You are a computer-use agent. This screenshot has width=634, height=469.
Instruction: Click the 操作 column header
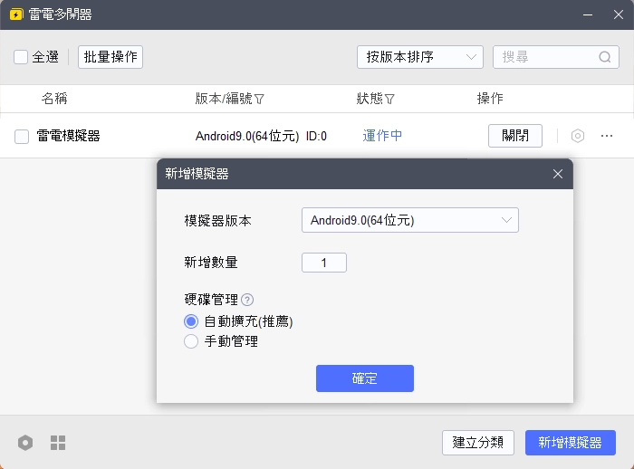point(490,99)
